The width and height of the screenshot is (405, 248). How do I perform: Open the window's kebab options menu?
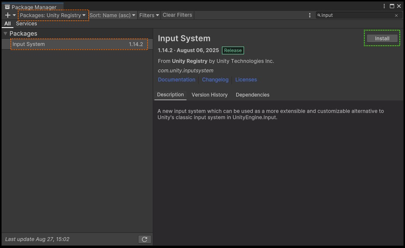(385, 6)
